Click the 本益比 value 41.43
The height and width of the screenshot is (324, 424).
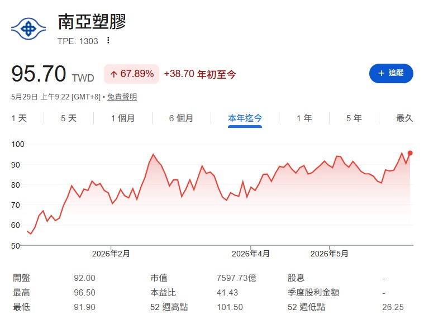pyautogui.click(x=227, y=293)
